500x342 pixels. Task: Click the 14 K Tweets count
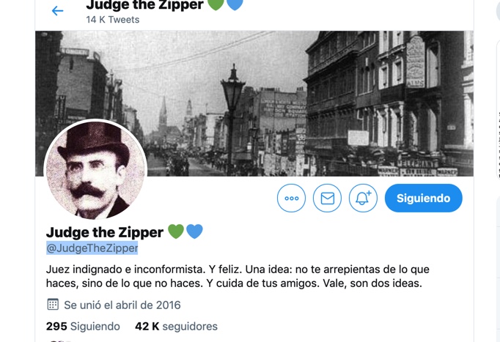(x=113, y=20)
